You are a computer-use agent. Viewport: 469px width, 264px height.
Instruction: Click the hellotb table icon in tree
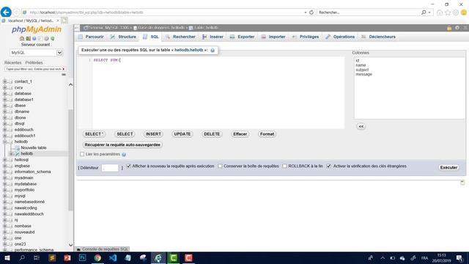pos(17,153)
